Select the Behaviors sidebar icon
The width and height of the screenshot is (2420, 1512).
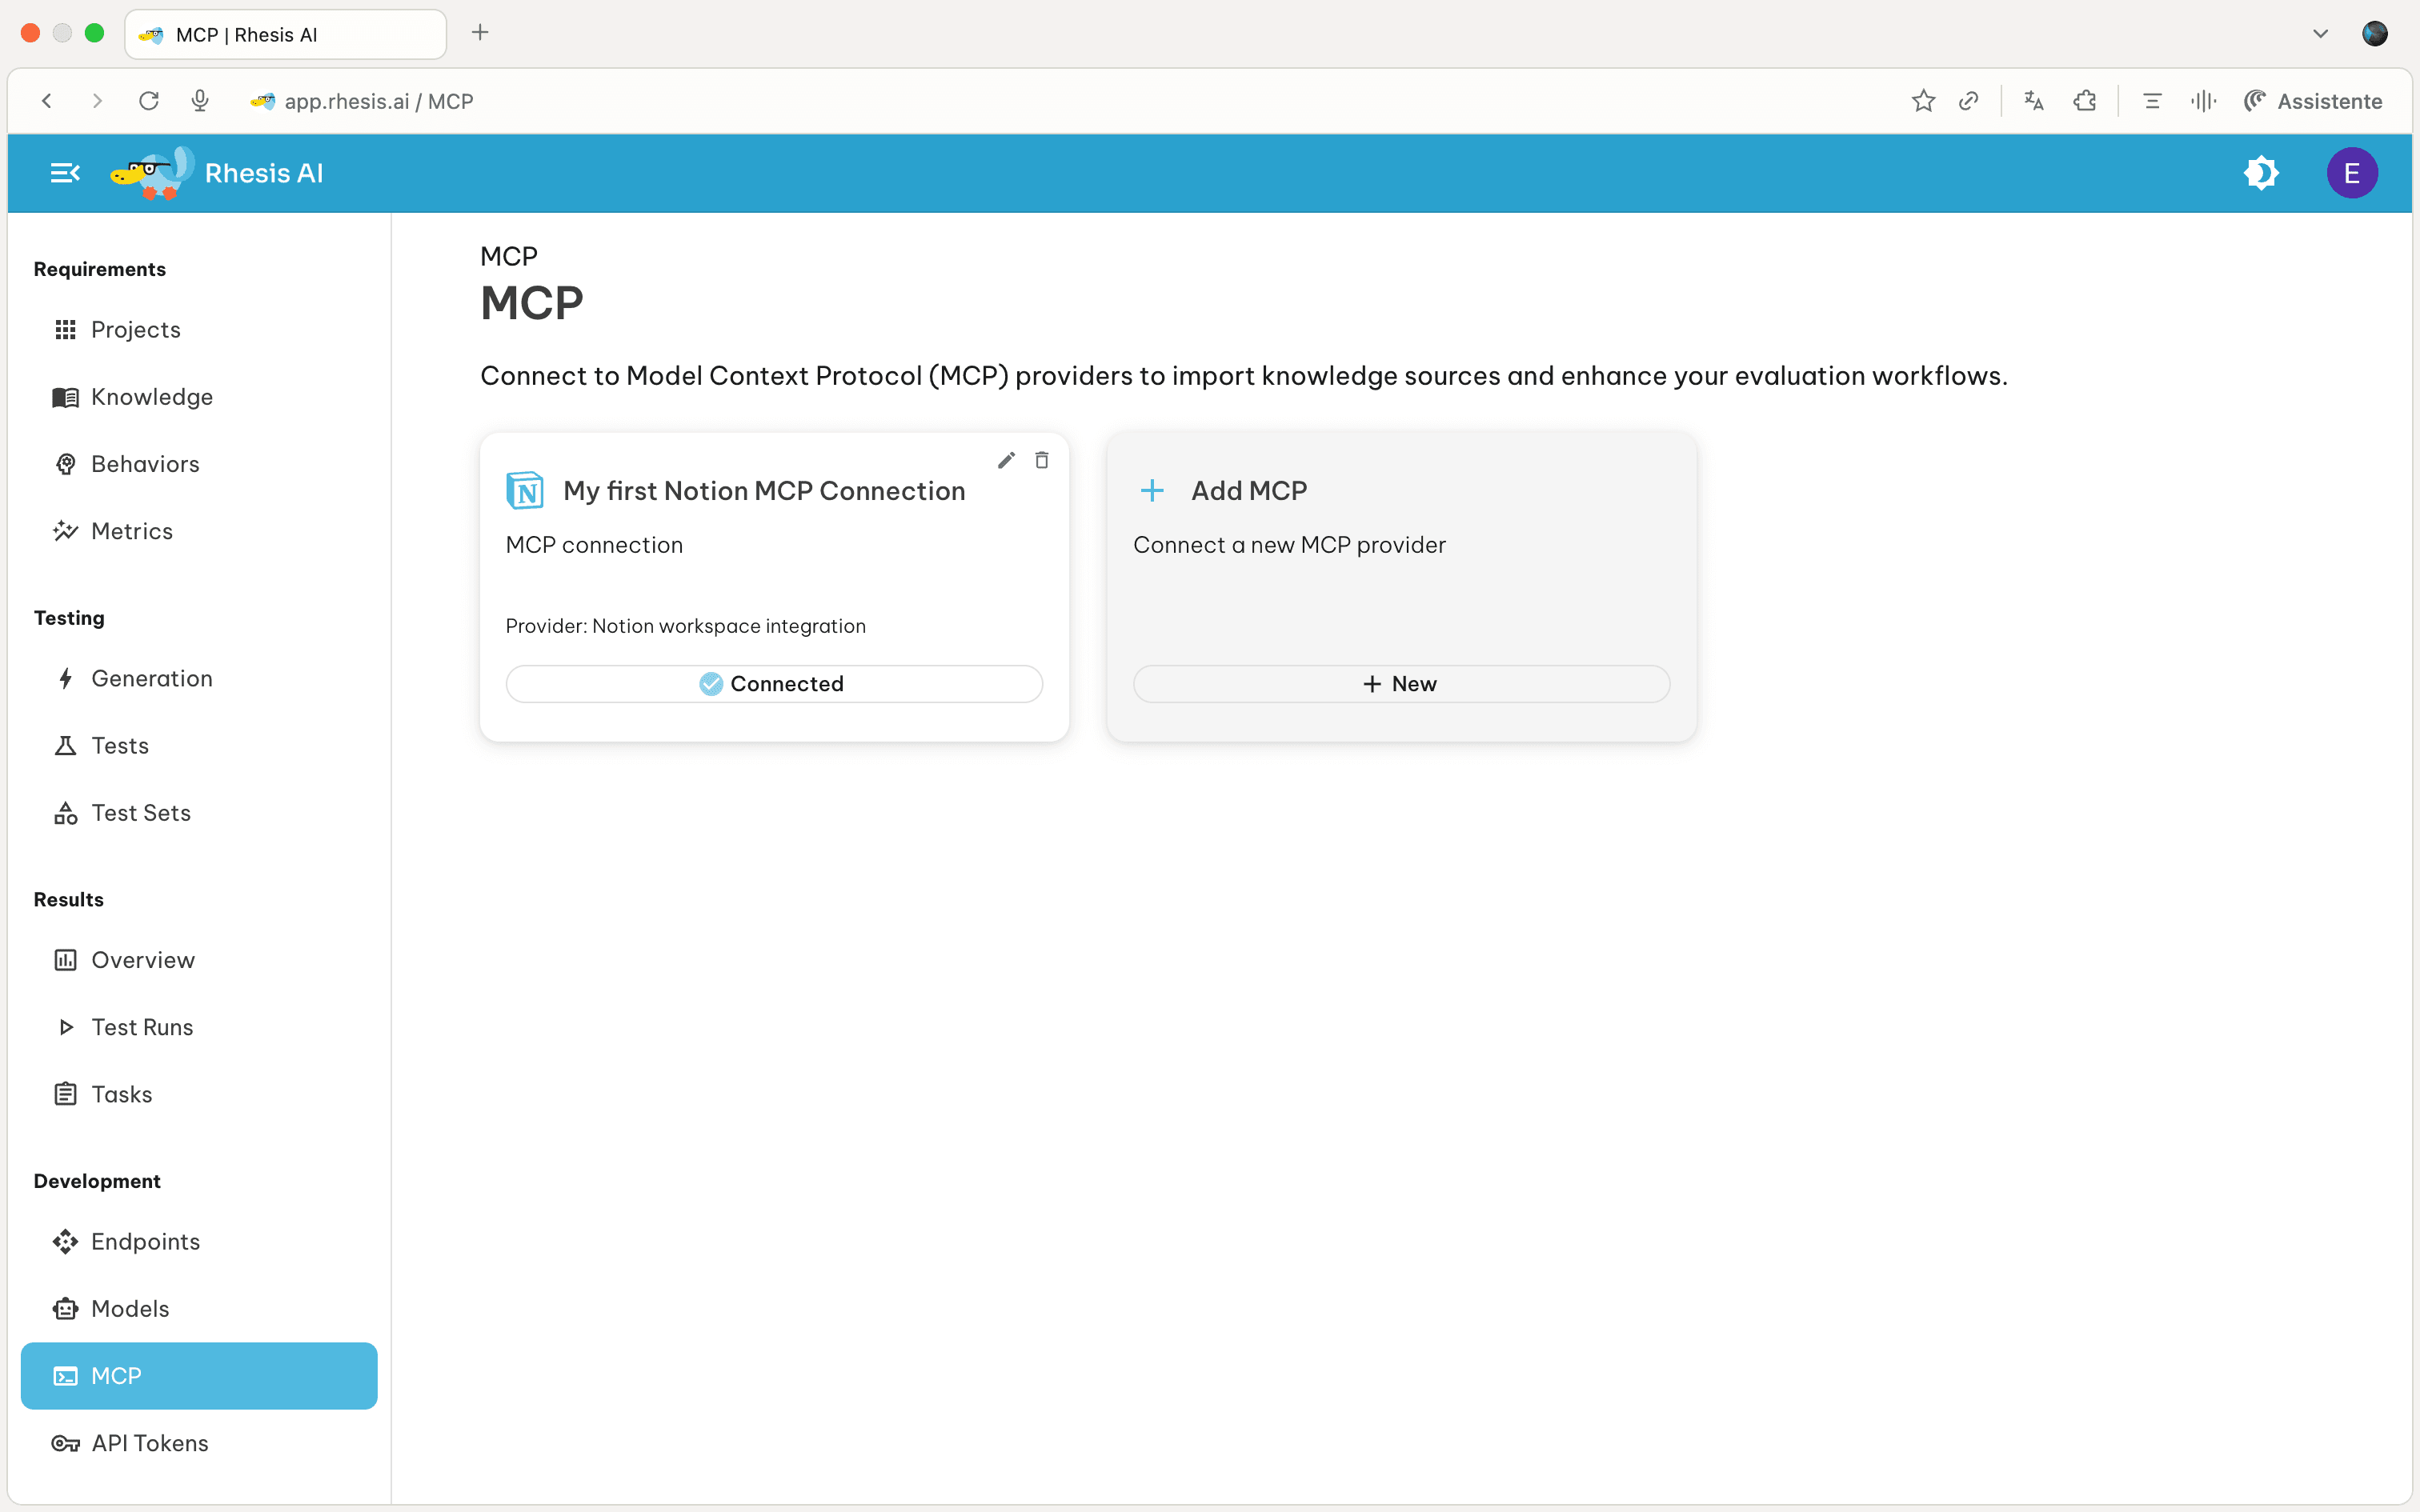[x=66, y=463]
